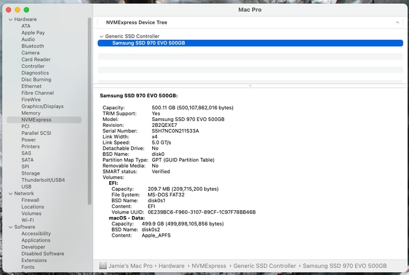Click the MS-DOS FAT32 file system value
Viewport: 409px width, 275px height.
(x=166, y=195)
